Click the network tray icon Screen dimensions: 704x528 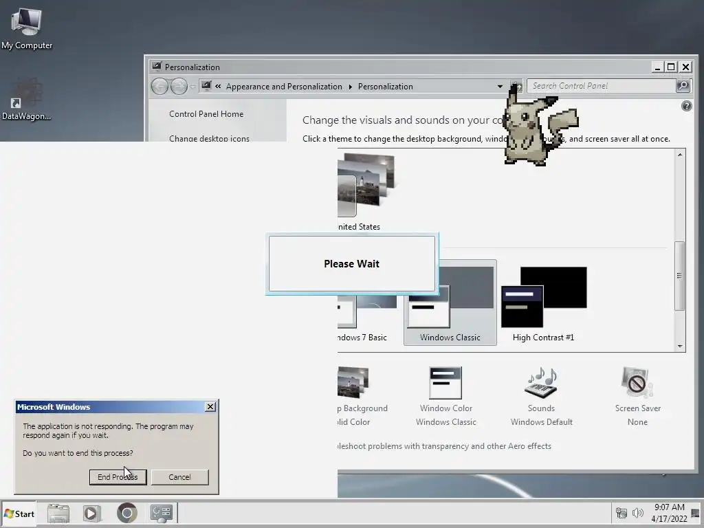pyautogui.click(x=621, y=513)
